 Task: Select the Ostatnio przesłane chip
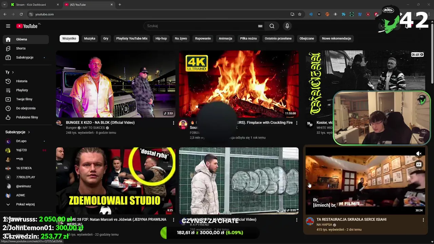[x=278, y=39]
